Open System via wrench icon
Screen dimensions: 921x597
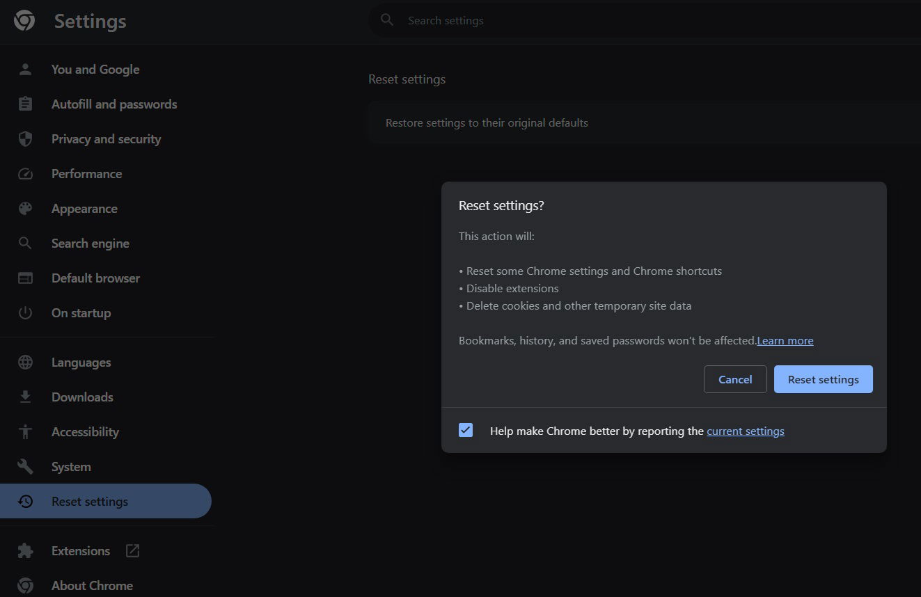click(x=25, y=466)
